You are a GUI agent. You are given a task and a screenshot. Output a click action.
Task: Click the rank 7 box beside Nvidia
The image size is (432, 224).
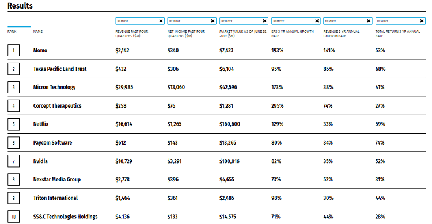click(13, 161)
